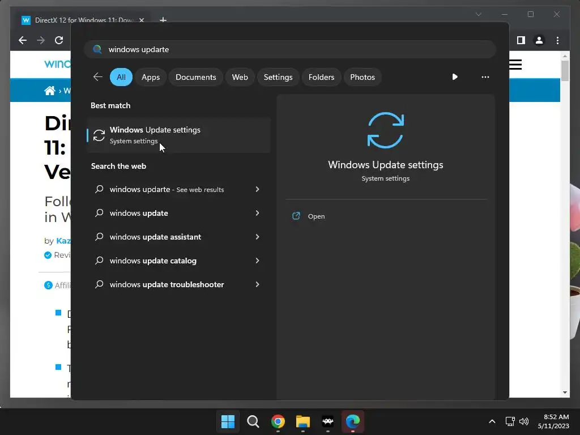Click the volume speaker icon in system tray
This screenshot has width=580, height=435.
coord(524,421)
